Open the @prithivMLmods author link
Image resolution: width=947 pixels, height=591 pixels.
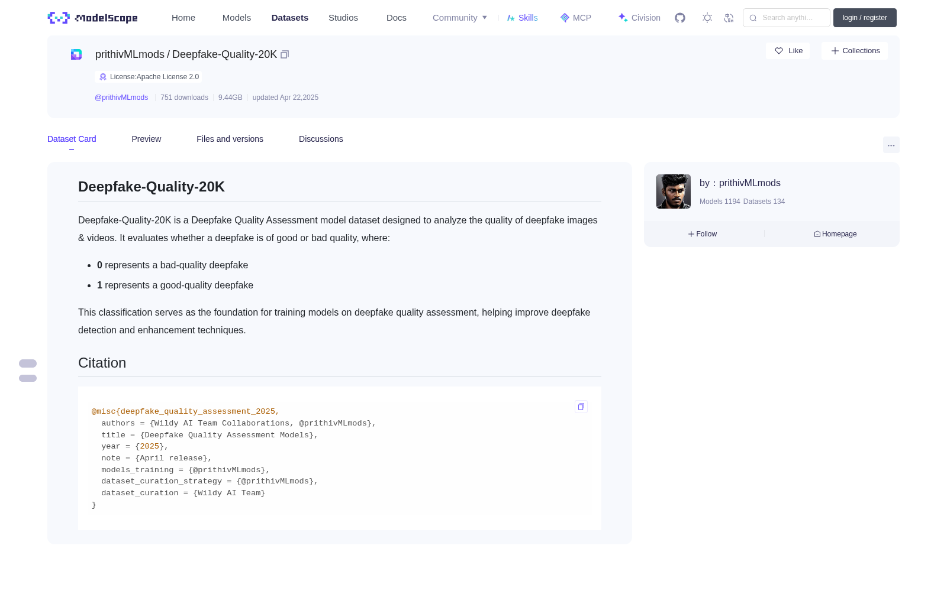click(x=121, y=98)
